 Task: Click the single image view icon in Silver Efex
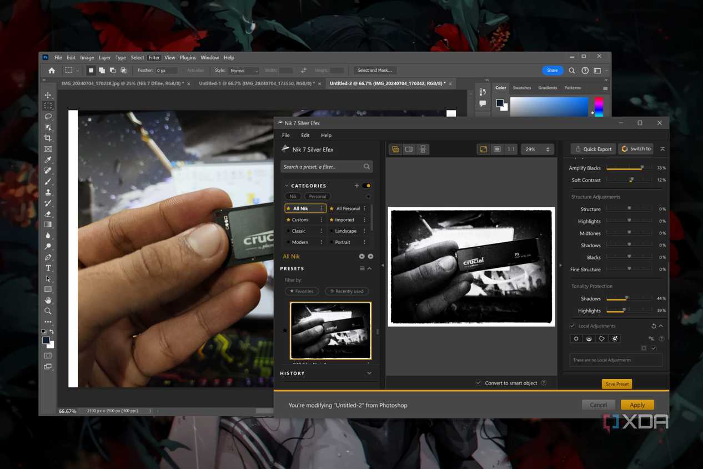point(395,149)
